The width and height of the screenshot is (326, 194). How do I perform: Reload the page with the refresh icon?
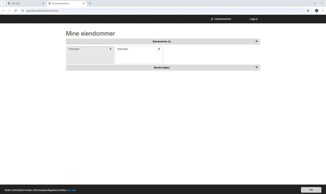(x=15, y=11)
